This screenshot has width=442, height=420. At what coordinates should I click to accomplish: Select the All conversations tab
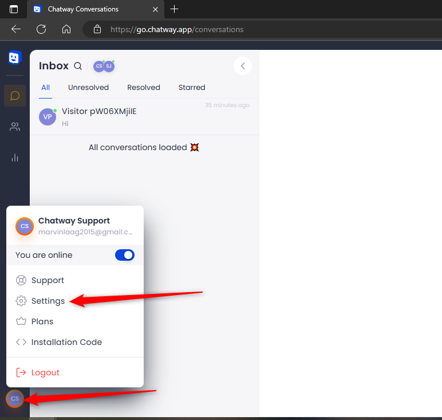[45, 88]
